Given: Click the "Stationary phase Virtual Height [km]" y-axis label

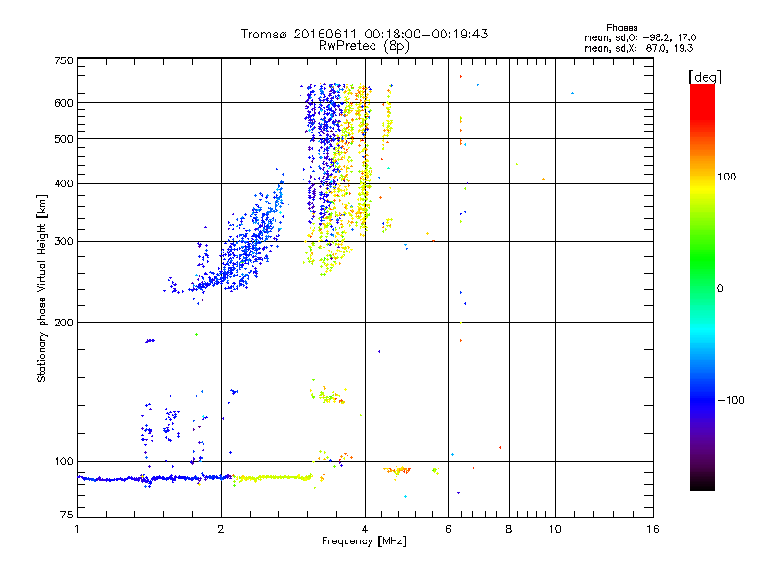Looking at the screenshot, I should point(41,288).
